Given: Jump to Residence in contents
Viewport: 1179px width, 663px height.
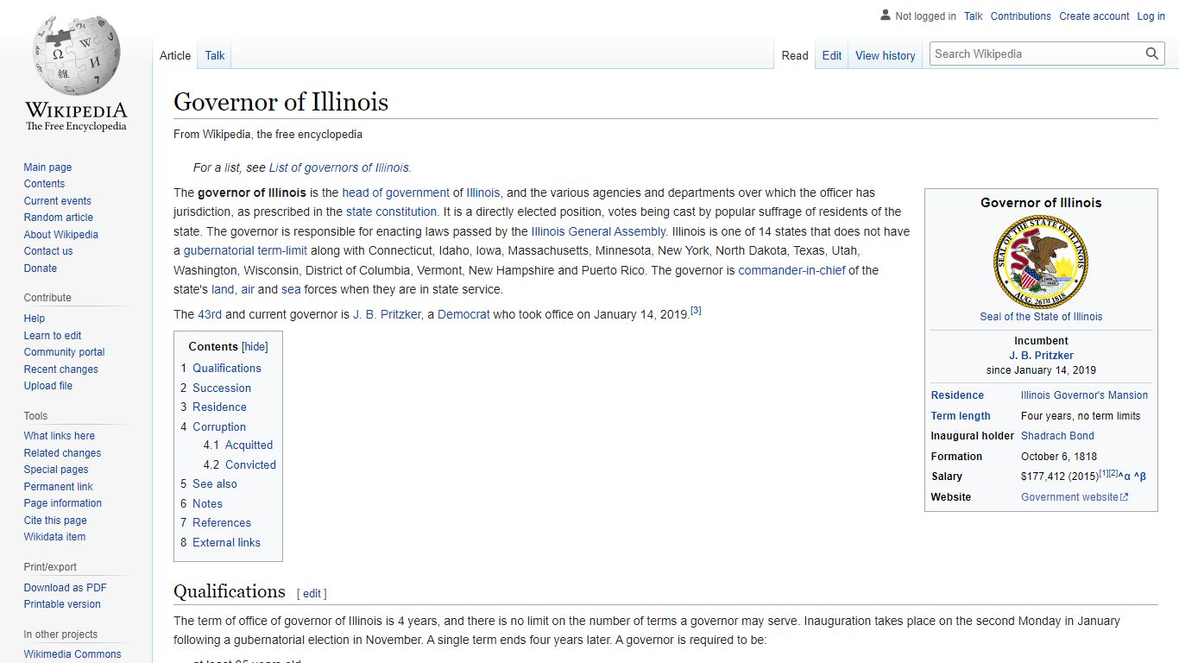Looking at the screenshot, I should pyautogui.click(x=213, y=407).
